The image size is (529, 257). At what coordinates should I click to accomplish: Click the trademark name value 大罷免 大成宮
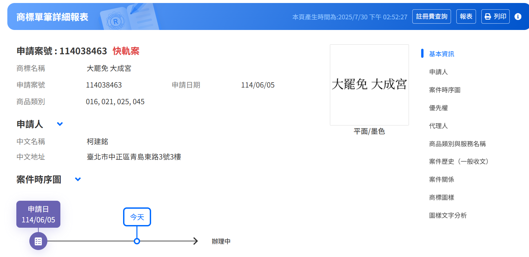(109, 69)
